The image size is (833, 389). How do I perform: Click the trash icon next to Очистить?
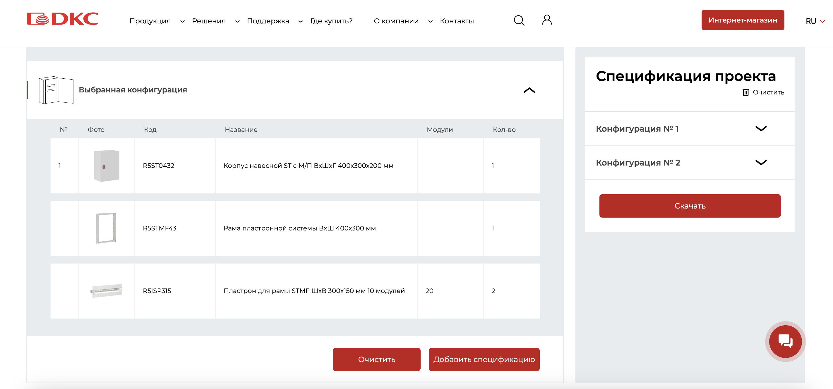pyautogui.click(x=745, y=92)
